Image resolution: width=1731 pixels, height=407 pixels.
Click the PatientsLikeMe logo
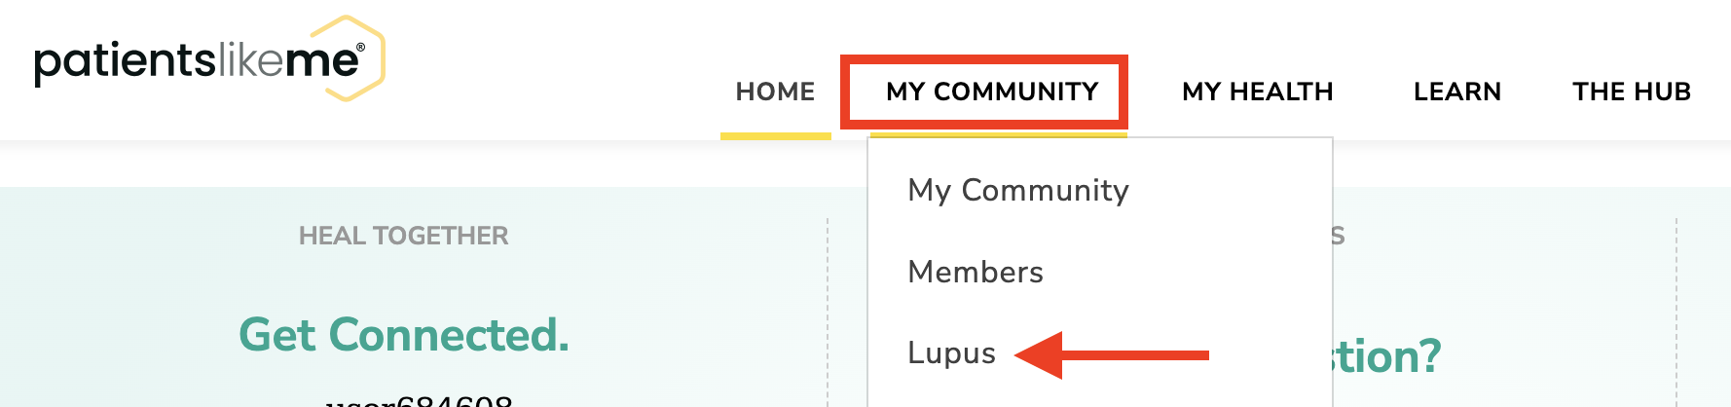pos(209,59)
